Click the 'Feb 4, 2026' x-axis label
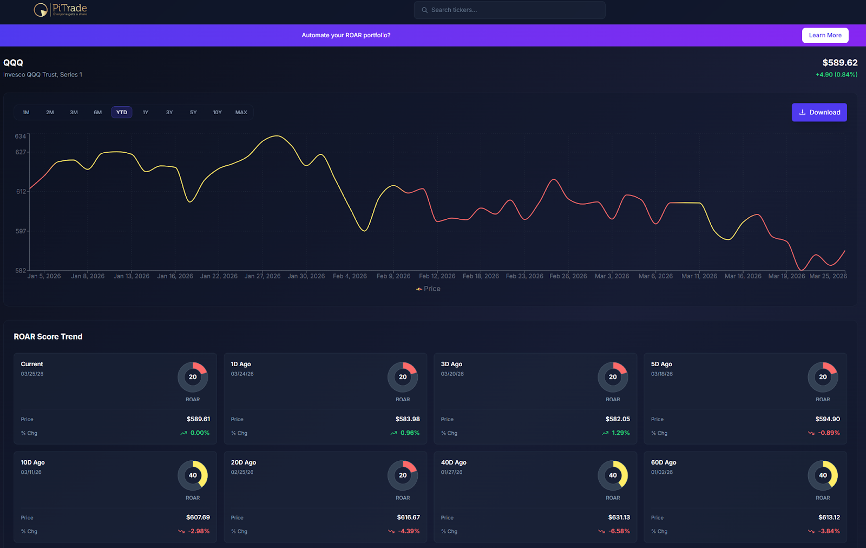 pyautogui.click(x=350, y=276)
